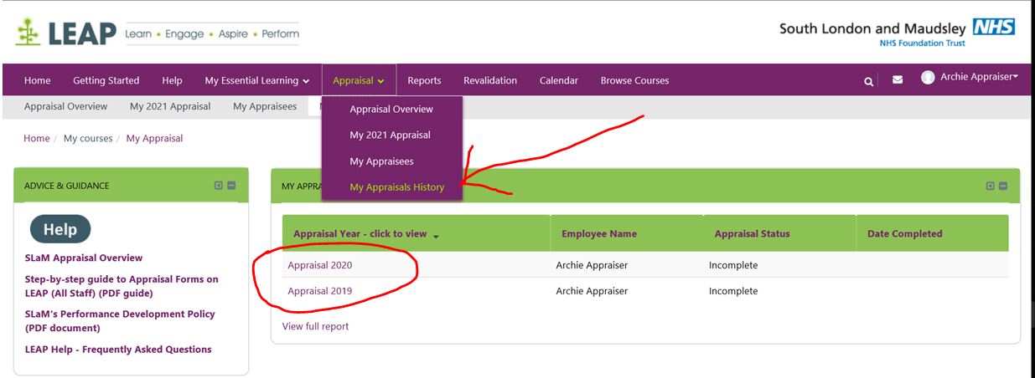Viewport: 1035px width, 378px height.
Task: Toggle the Appraisal dropdown menu
Action: [x=359, y=80]
